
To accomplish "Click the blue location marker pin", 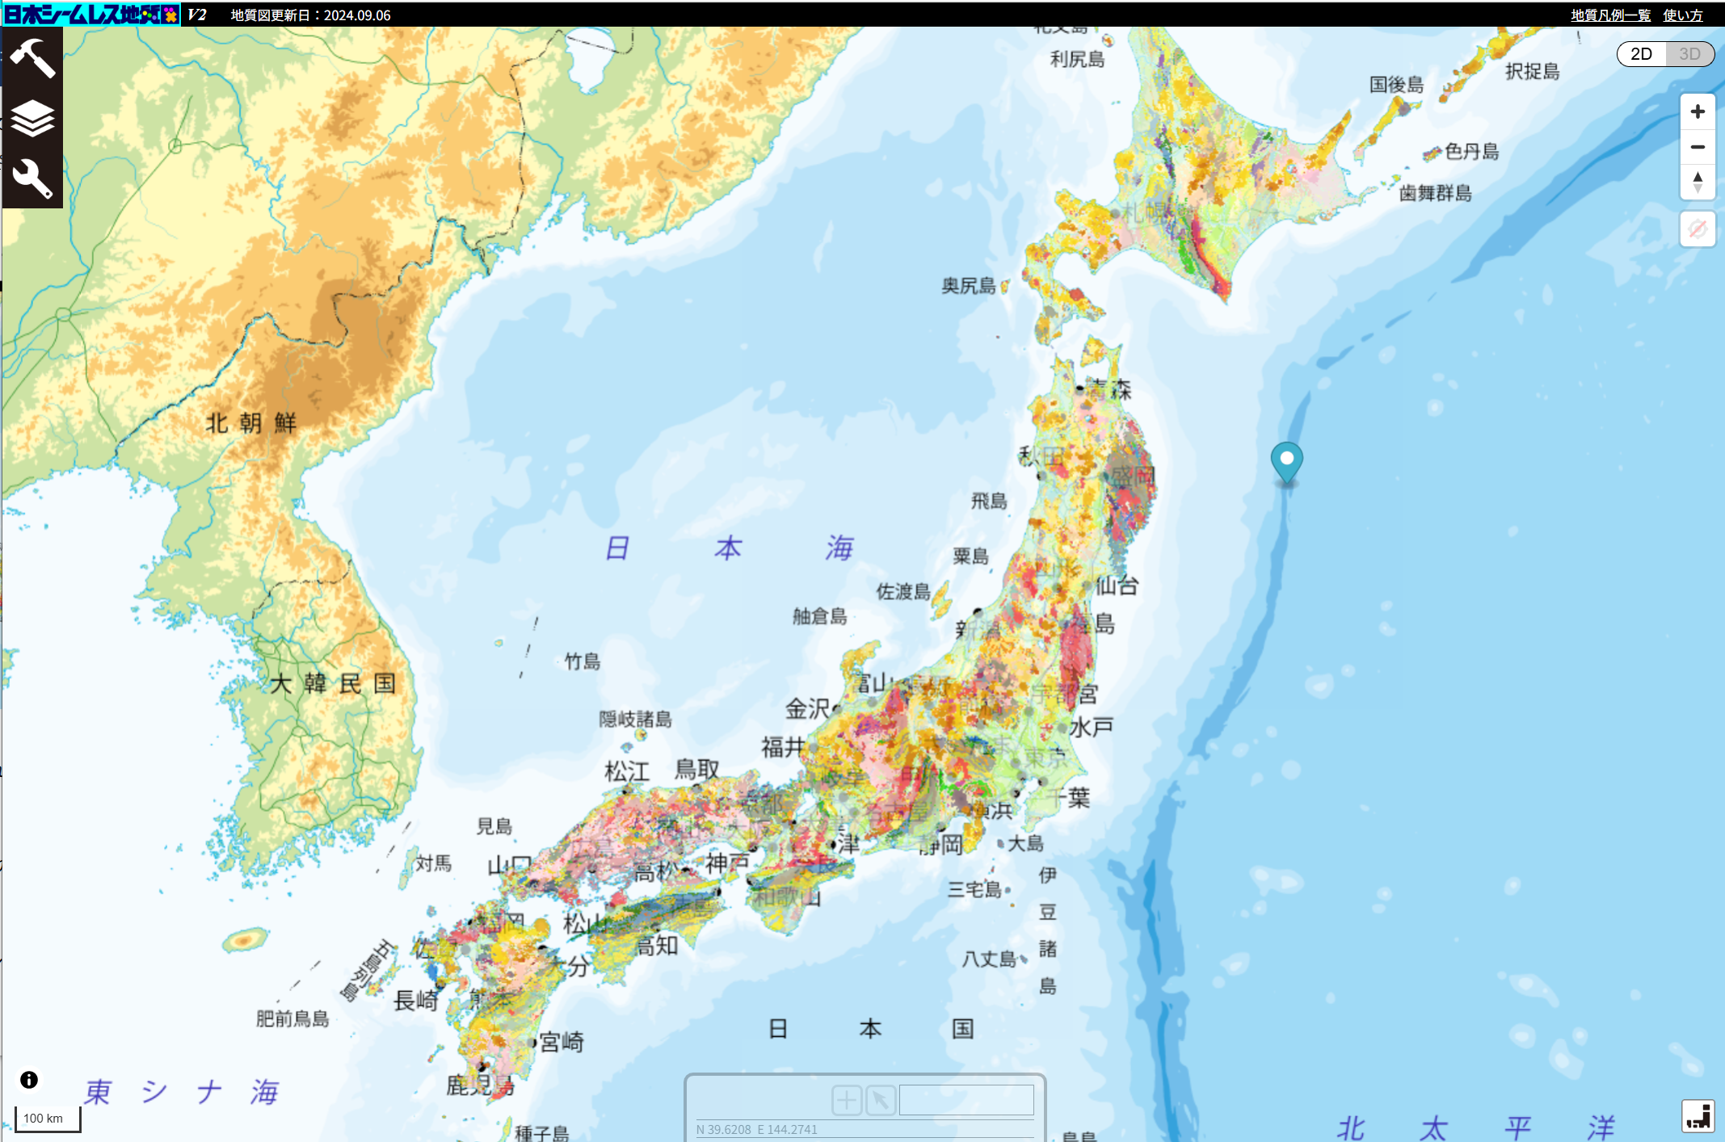I will point(1286,460).
